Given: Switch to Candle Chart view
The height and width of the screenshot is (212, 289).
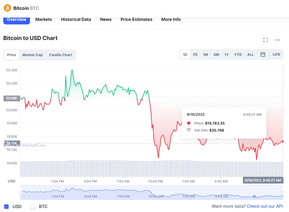Looking at the screenshot, I should (61, 55).
